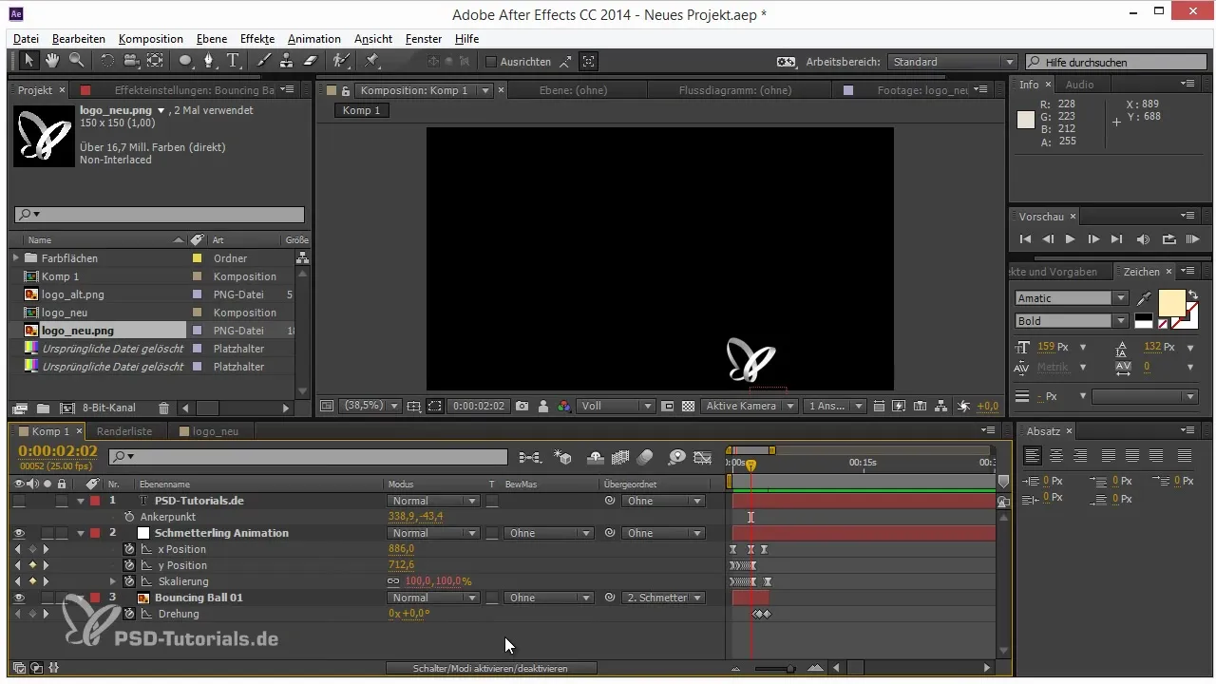Image resolution: width=1216 pixels, height=684 pixels.
Task: Switch to the Renderliste tab
Action: pyautogui.click(x=124, y=431)
